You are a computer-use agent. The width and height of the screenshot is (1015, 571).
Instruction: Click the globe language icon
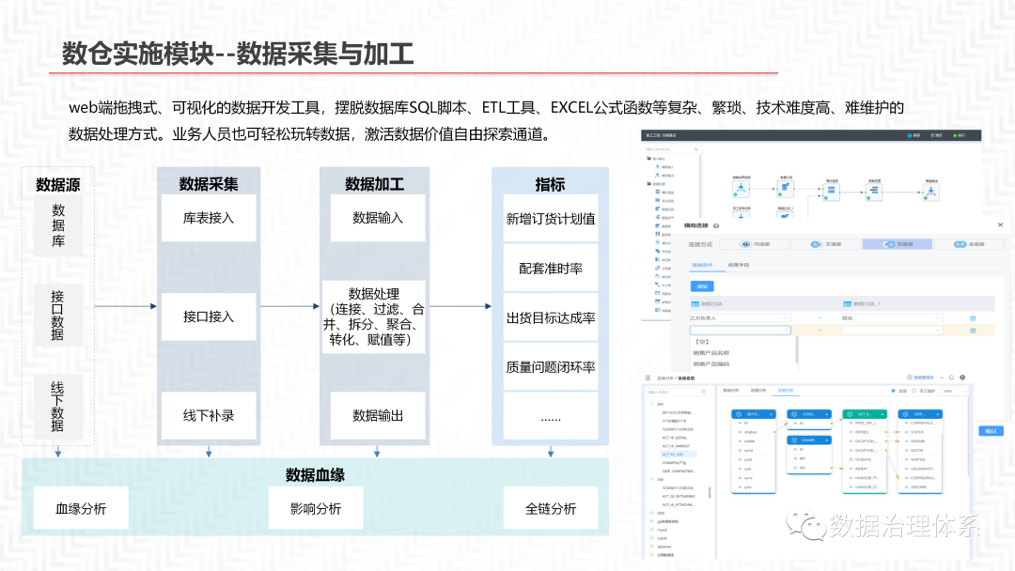coord(961,377)
